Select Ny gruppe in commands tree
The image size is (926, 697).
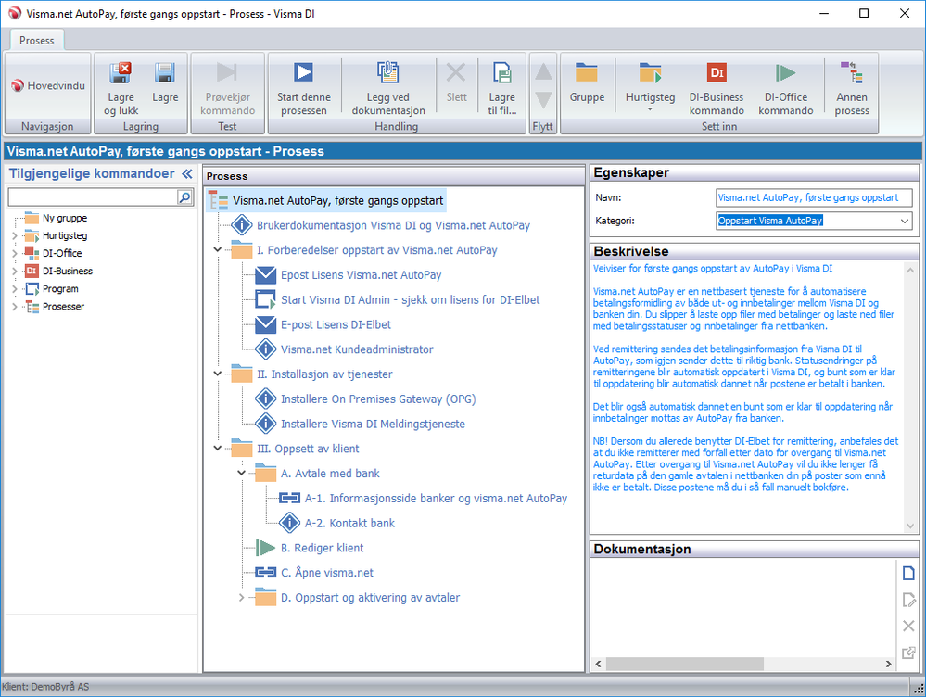tap(64, 218)
